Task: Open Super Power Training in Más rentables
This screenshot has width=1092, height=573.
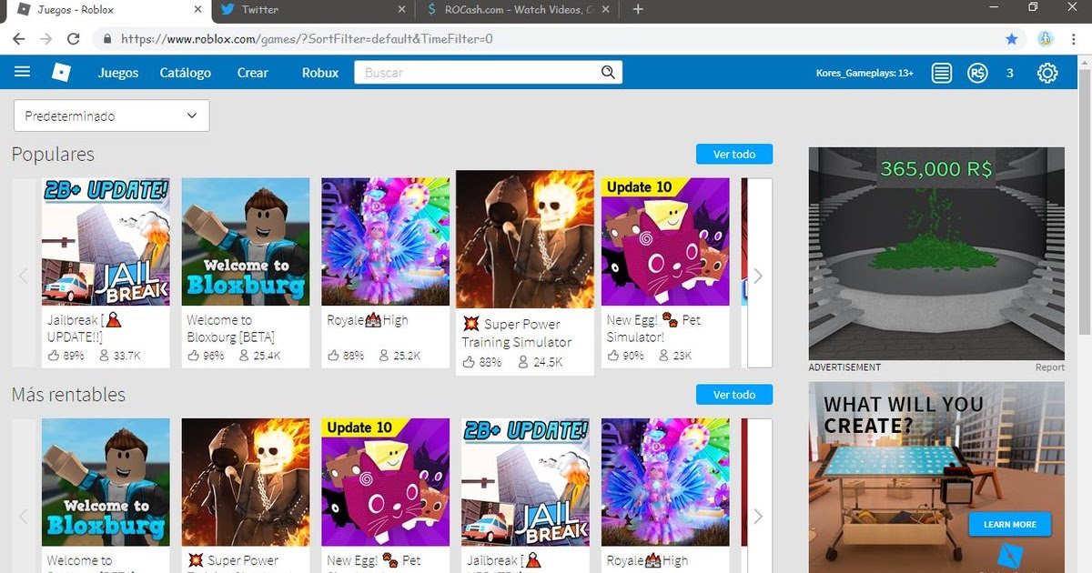Action: pos(246,482)
